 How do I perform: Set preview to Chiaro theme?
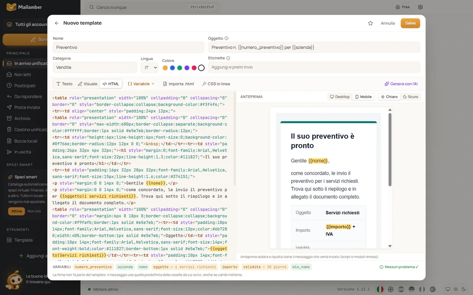click(389, 97)
